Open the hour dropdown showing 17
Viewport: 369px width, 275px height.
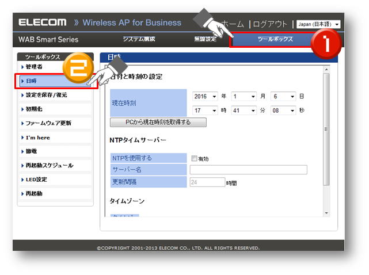coord(205,110)
